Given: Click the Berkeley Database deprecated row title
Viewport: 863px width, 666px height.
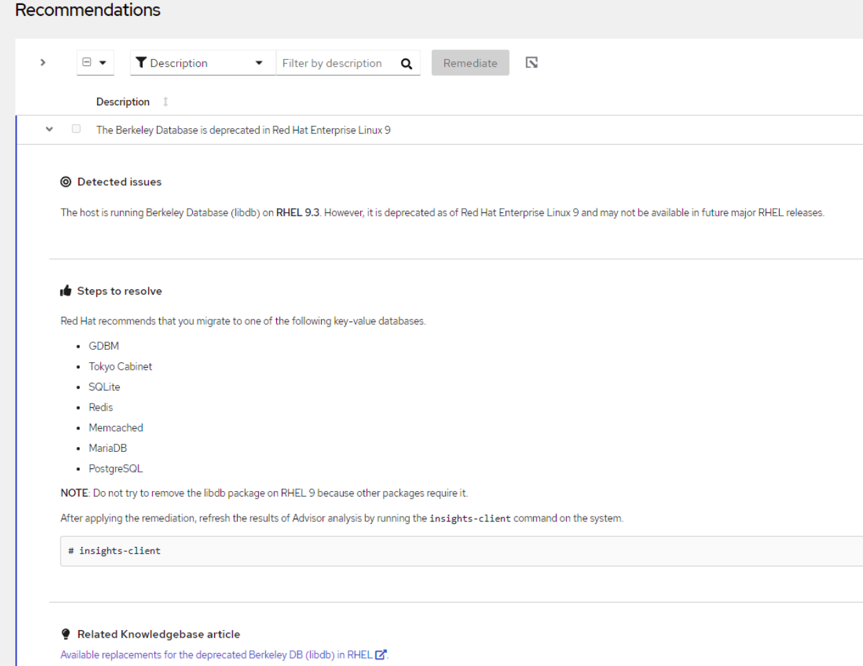Looking at the screenshot, I should (x=243, y=130).
